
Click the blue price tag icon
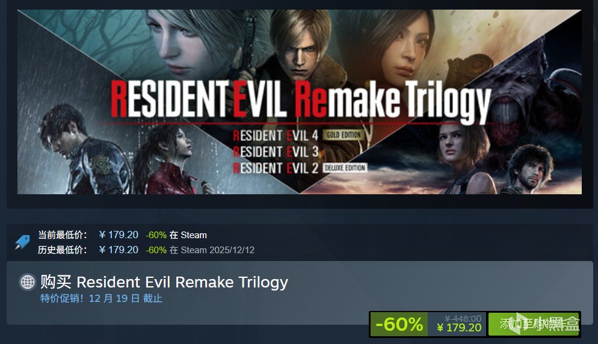point(22,242)
